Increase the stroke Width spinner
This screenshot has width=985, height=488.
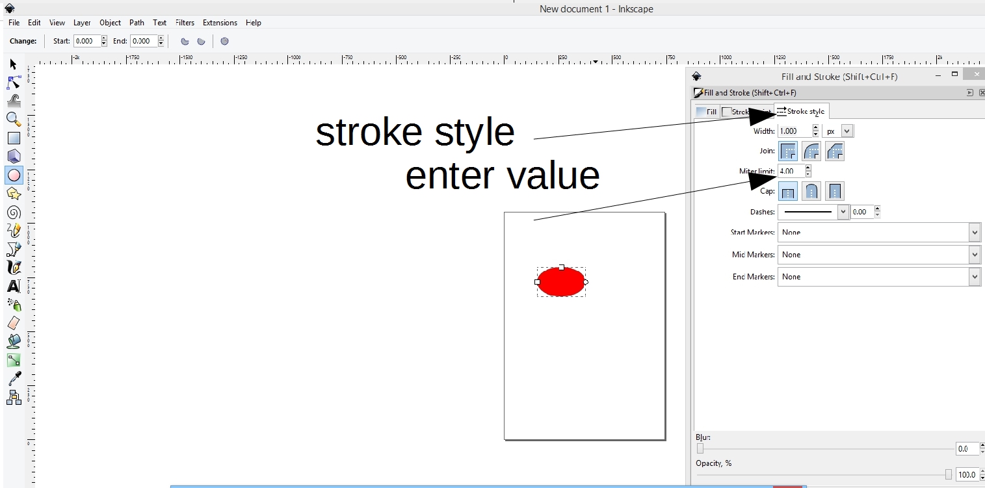pos(816,128)
